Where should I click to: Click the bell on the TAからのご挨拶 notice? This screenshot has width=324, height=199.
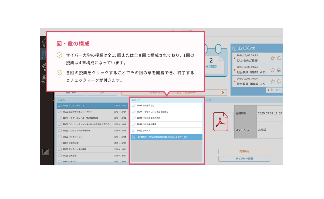pyautogui.click(x=279, y=58)
